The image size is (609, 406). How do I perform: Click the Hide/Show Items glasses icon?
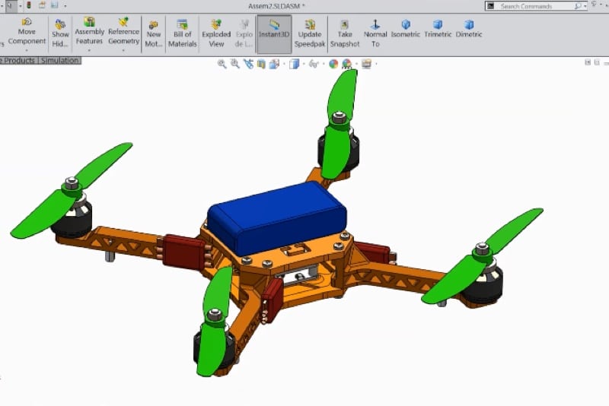coord(313,64)
